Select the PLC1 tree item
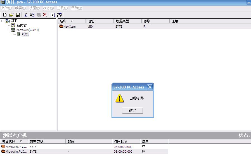251x156 pixels. [x=25, y=34]
